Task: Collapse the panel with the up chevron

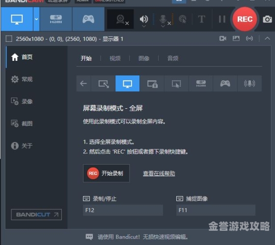Action: (x=267, y=38)
